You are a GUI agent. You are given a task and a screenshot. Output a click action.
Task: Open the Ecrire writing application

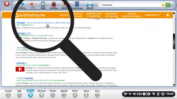pyautogui.click(x=75, y=94)
